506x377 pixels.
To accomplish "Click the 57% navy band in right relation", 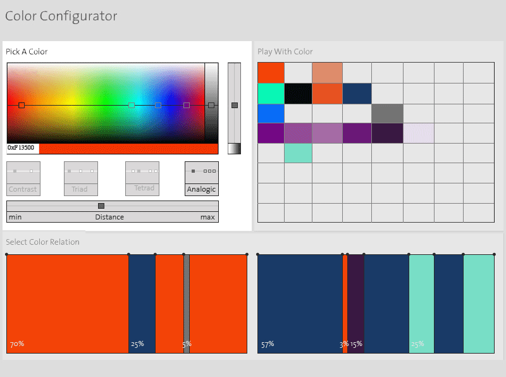I will pos(300,304).
